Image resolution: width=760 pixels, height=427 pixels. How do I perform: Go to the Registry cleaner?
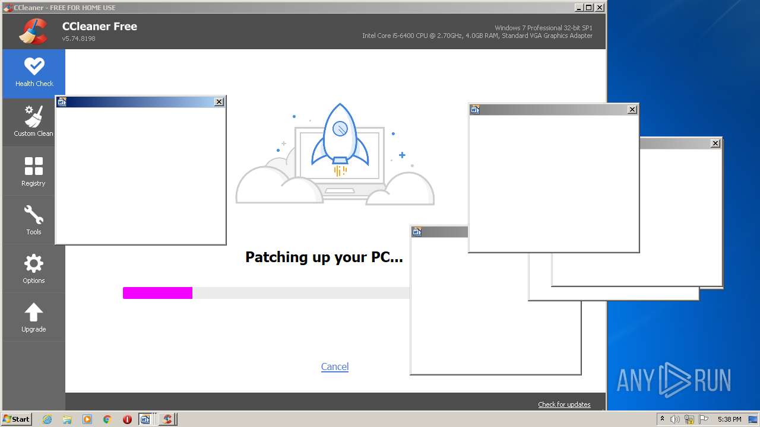[x=34, y=172]
